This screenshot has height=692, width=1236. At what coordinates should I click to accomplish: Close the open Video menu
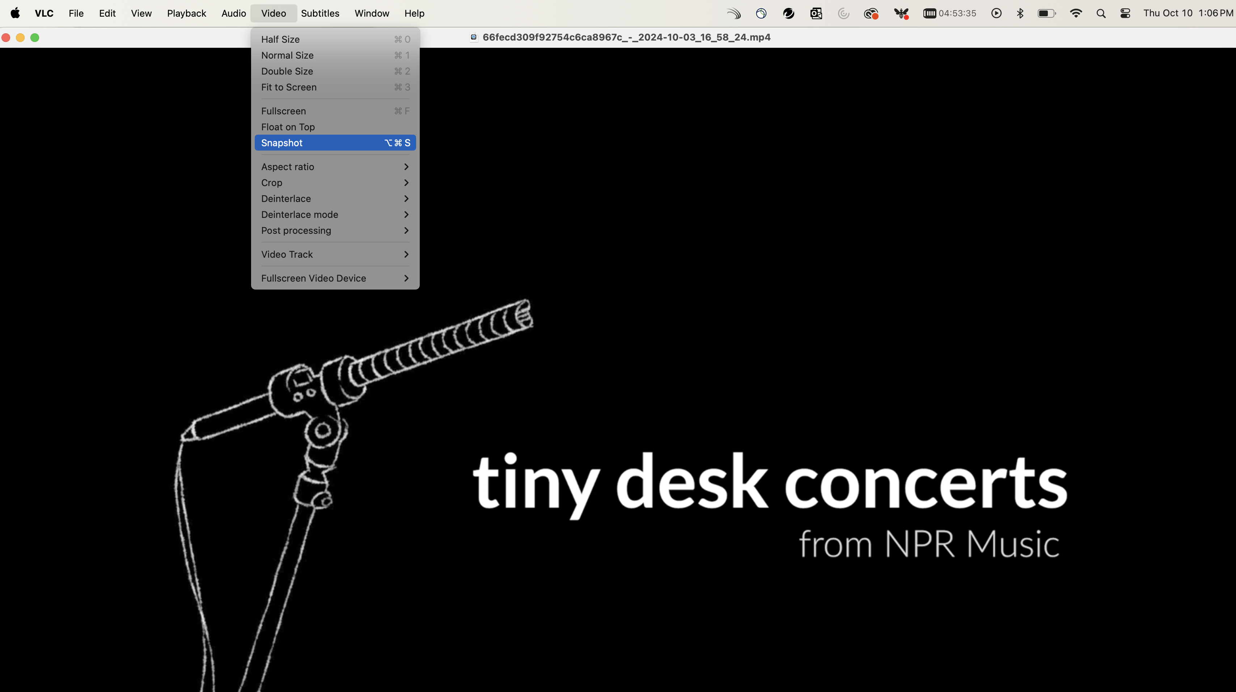[x=274, y=13]
